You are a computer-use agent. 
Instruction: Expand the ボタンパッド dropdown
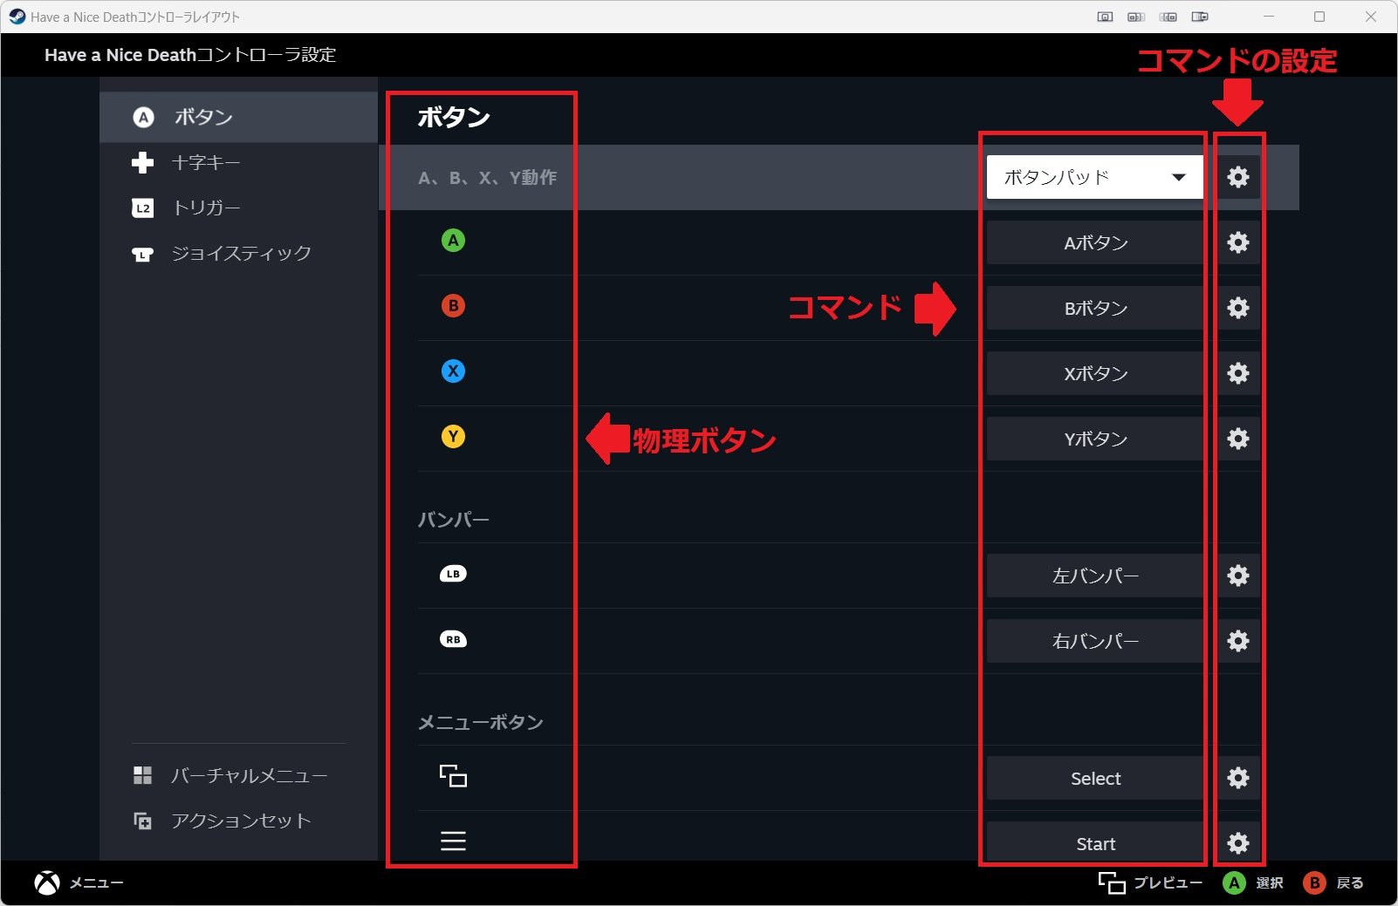(1094, 177)
